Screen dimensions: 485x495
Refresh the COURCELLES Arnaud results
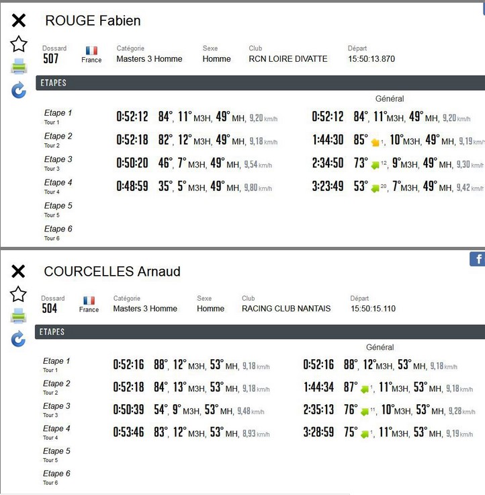click(18, 340)
